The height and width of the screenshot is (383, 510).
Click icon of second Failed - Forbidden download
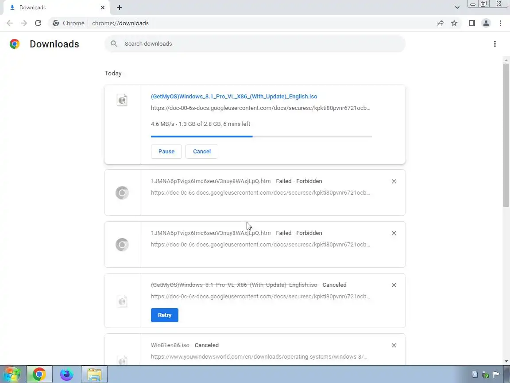122,245
